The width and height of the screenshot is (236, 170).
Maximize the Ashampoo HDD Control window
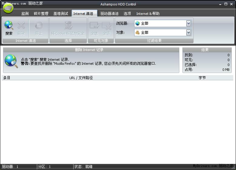click(226, 4)
